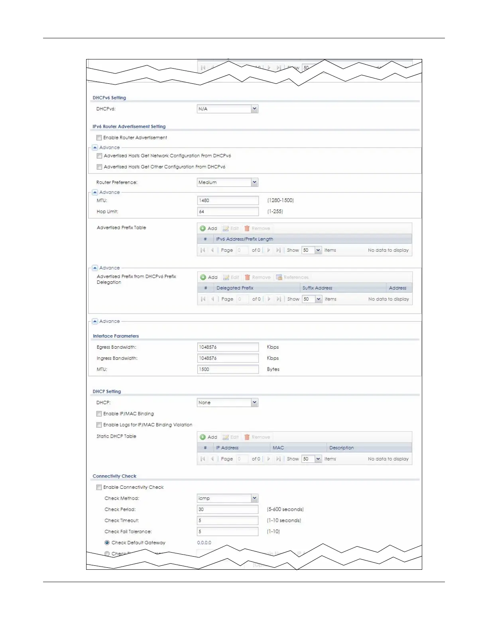The height and width of the screenshot is (632, 488).
Task: Click IPv6 MTU field showing 1480
Action: click(x=228, y=200)
